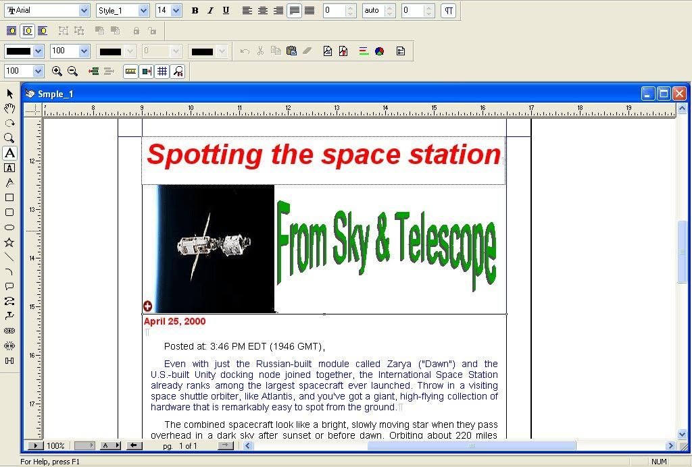
Task: Open the line styles icon
Action: [364, 51]
